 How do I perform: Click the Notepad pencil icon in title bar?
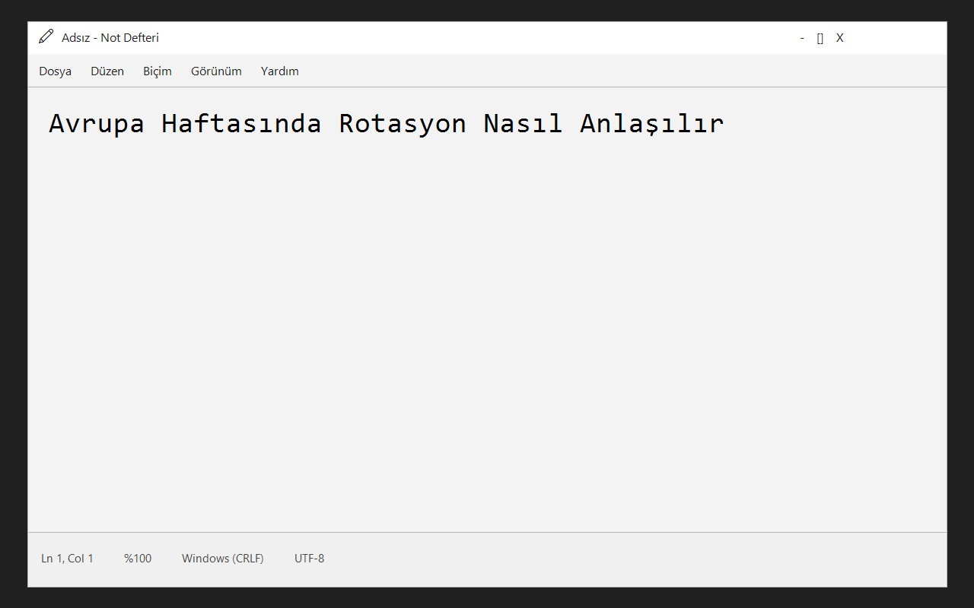[x=46, y=36]
